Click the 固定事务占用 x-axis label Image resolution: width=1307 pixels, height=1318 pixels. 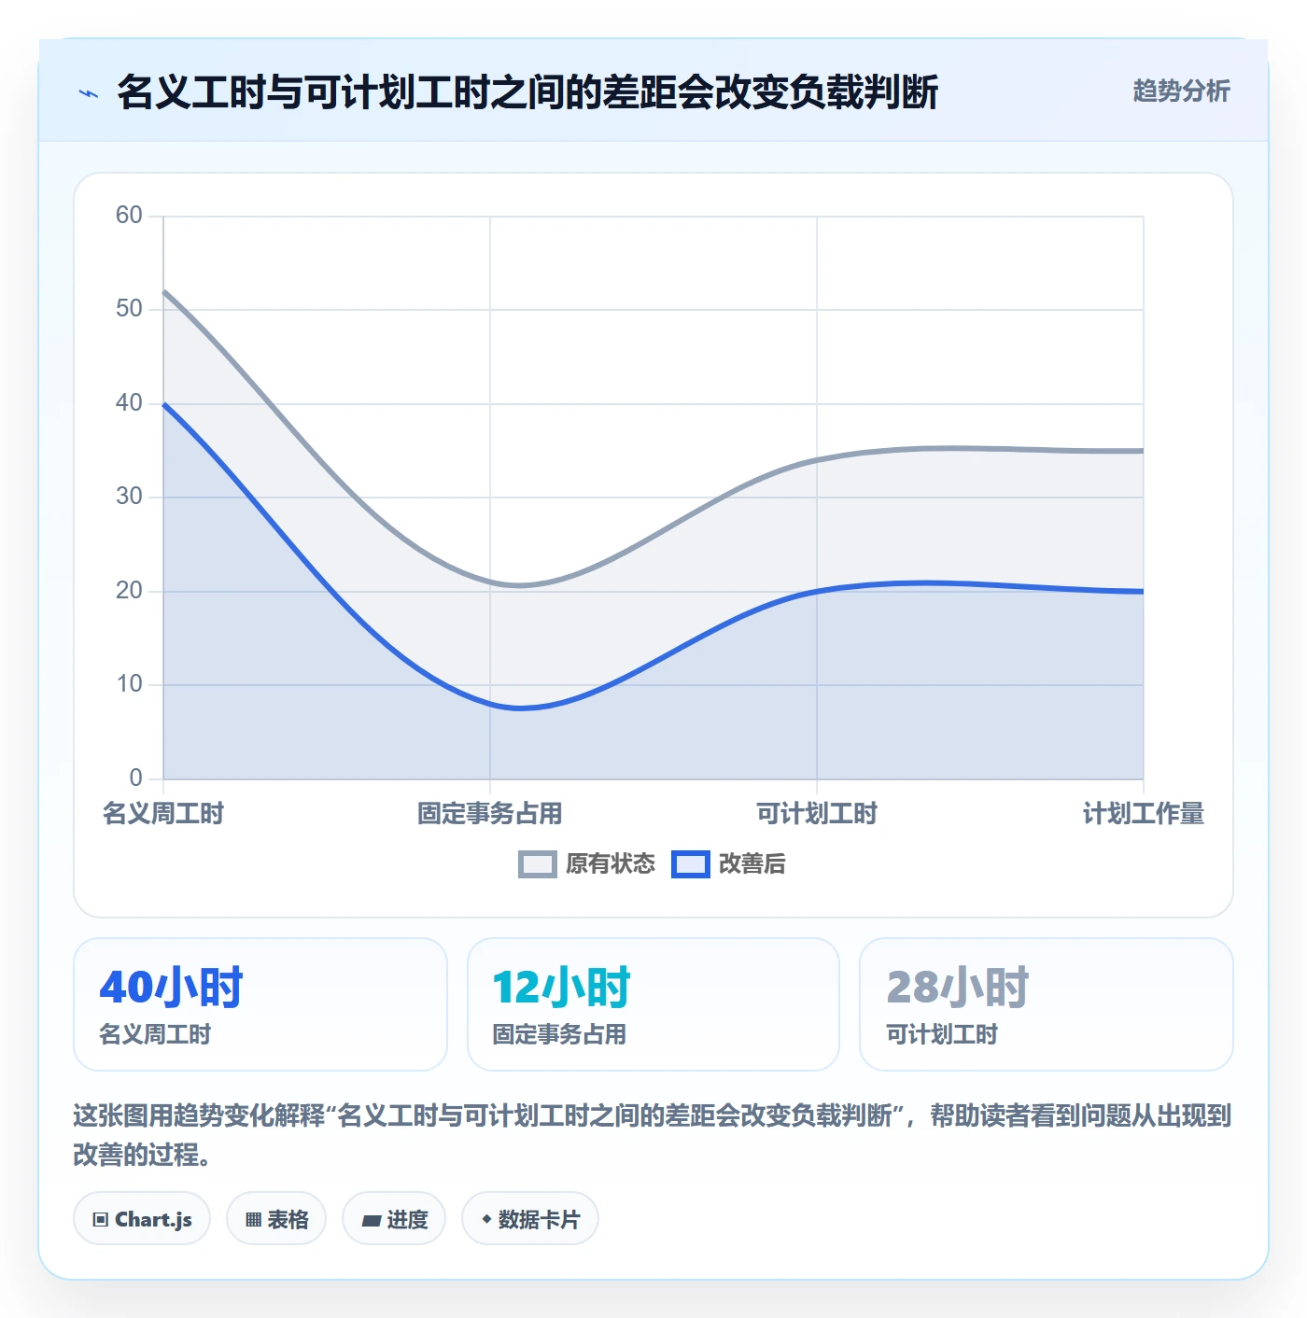489,814
